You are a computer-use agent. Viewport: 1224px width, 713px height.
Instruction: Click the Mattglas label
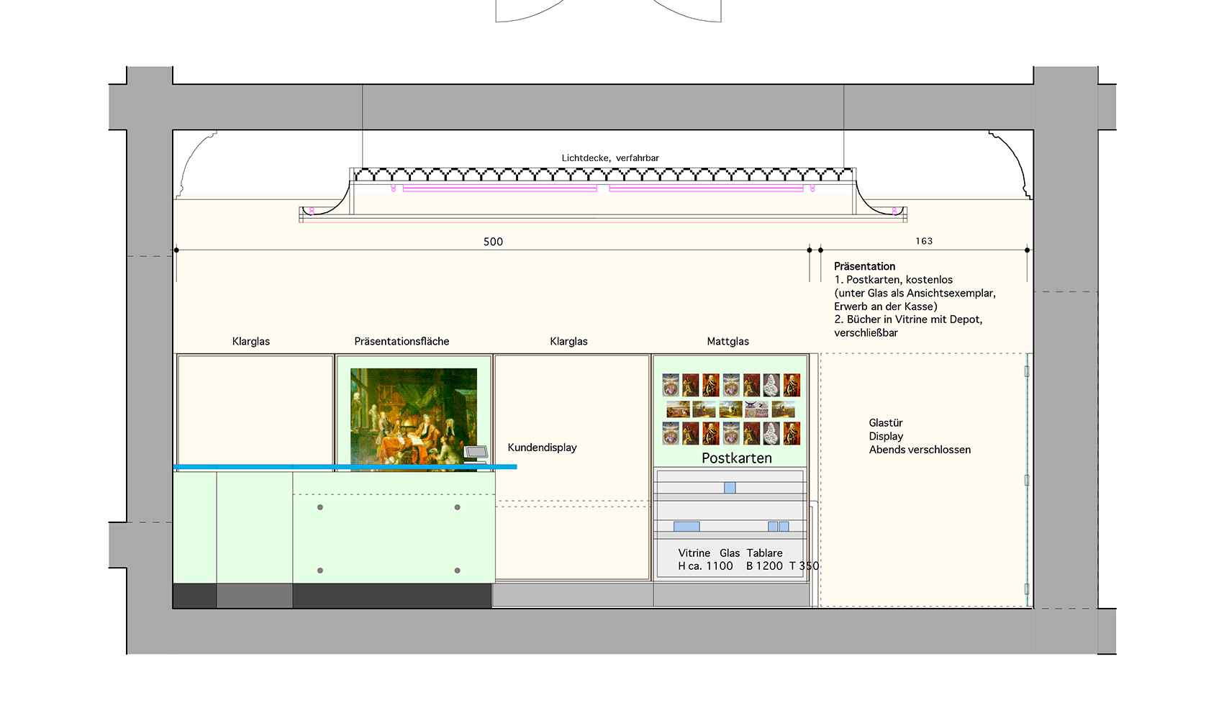click(x=728, y=342)
